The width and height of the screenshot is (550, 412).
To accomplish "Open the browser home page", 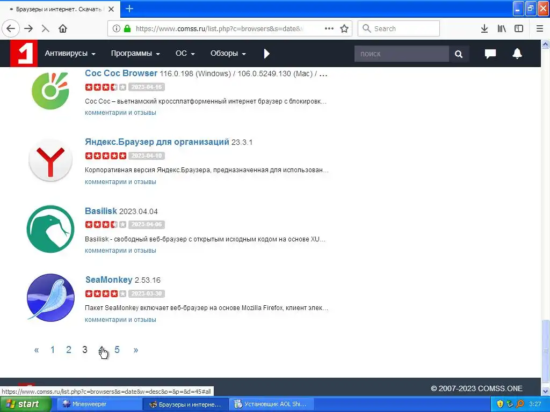I will [x=63, y=28].
